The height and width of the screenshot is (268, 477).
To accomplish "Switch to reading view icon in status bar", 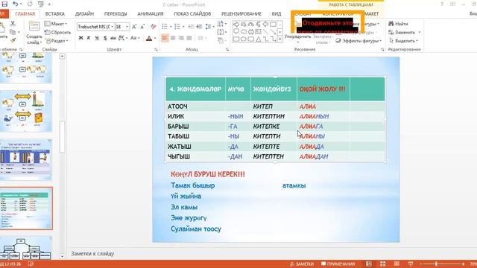I will pos(397,264).
